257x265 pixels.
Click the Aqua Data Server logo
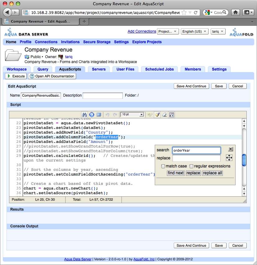coord(26,32)
